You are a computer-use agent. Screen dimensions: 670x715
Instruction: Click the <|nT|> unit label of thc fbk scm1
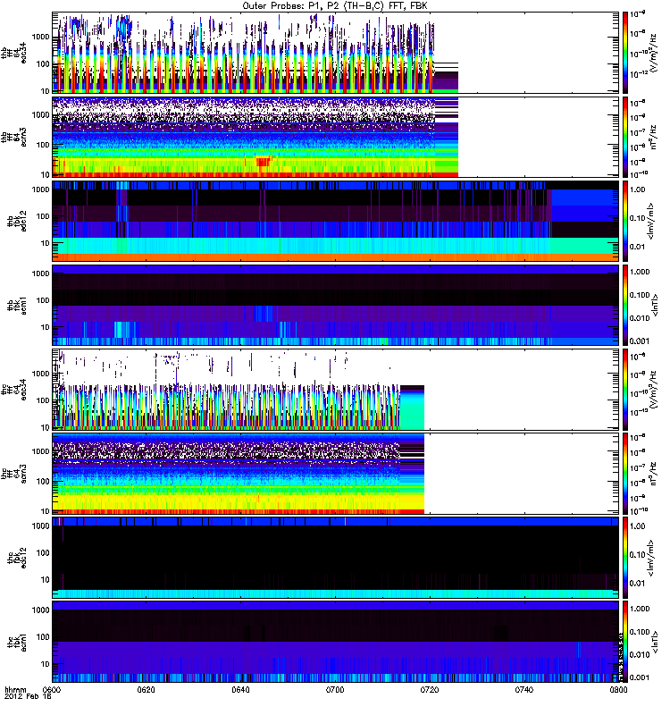pyautogui.click(x=656, y=641)
